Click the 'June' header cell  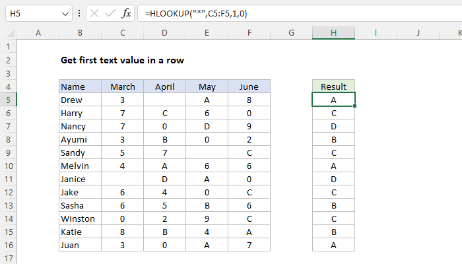coord(249,86)
